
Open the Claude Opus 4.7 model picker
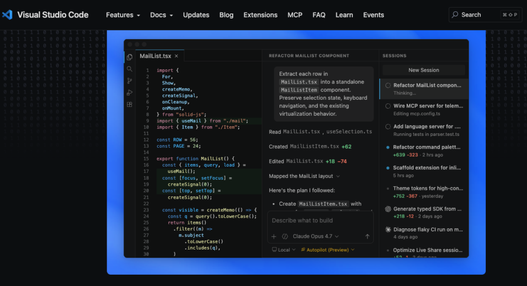[x=315, y=237]
